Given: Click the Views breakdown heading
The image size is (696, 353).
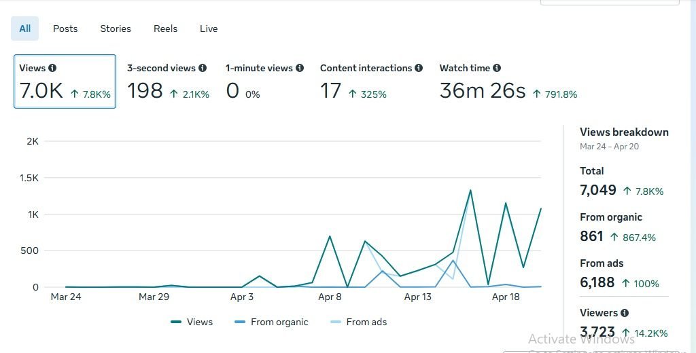Looking at the screenshot, I should pos(624,132).
